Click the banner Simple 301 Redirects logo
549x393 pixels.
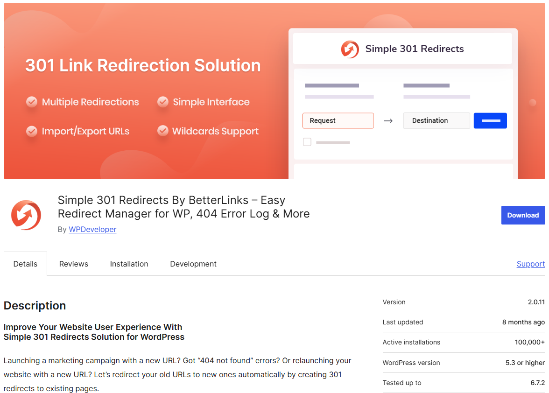point(350,49)
